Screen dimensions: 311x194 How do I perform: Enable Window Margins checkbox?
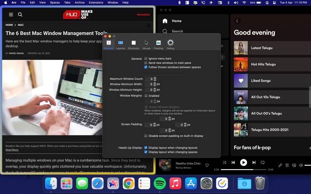(146, 96)
